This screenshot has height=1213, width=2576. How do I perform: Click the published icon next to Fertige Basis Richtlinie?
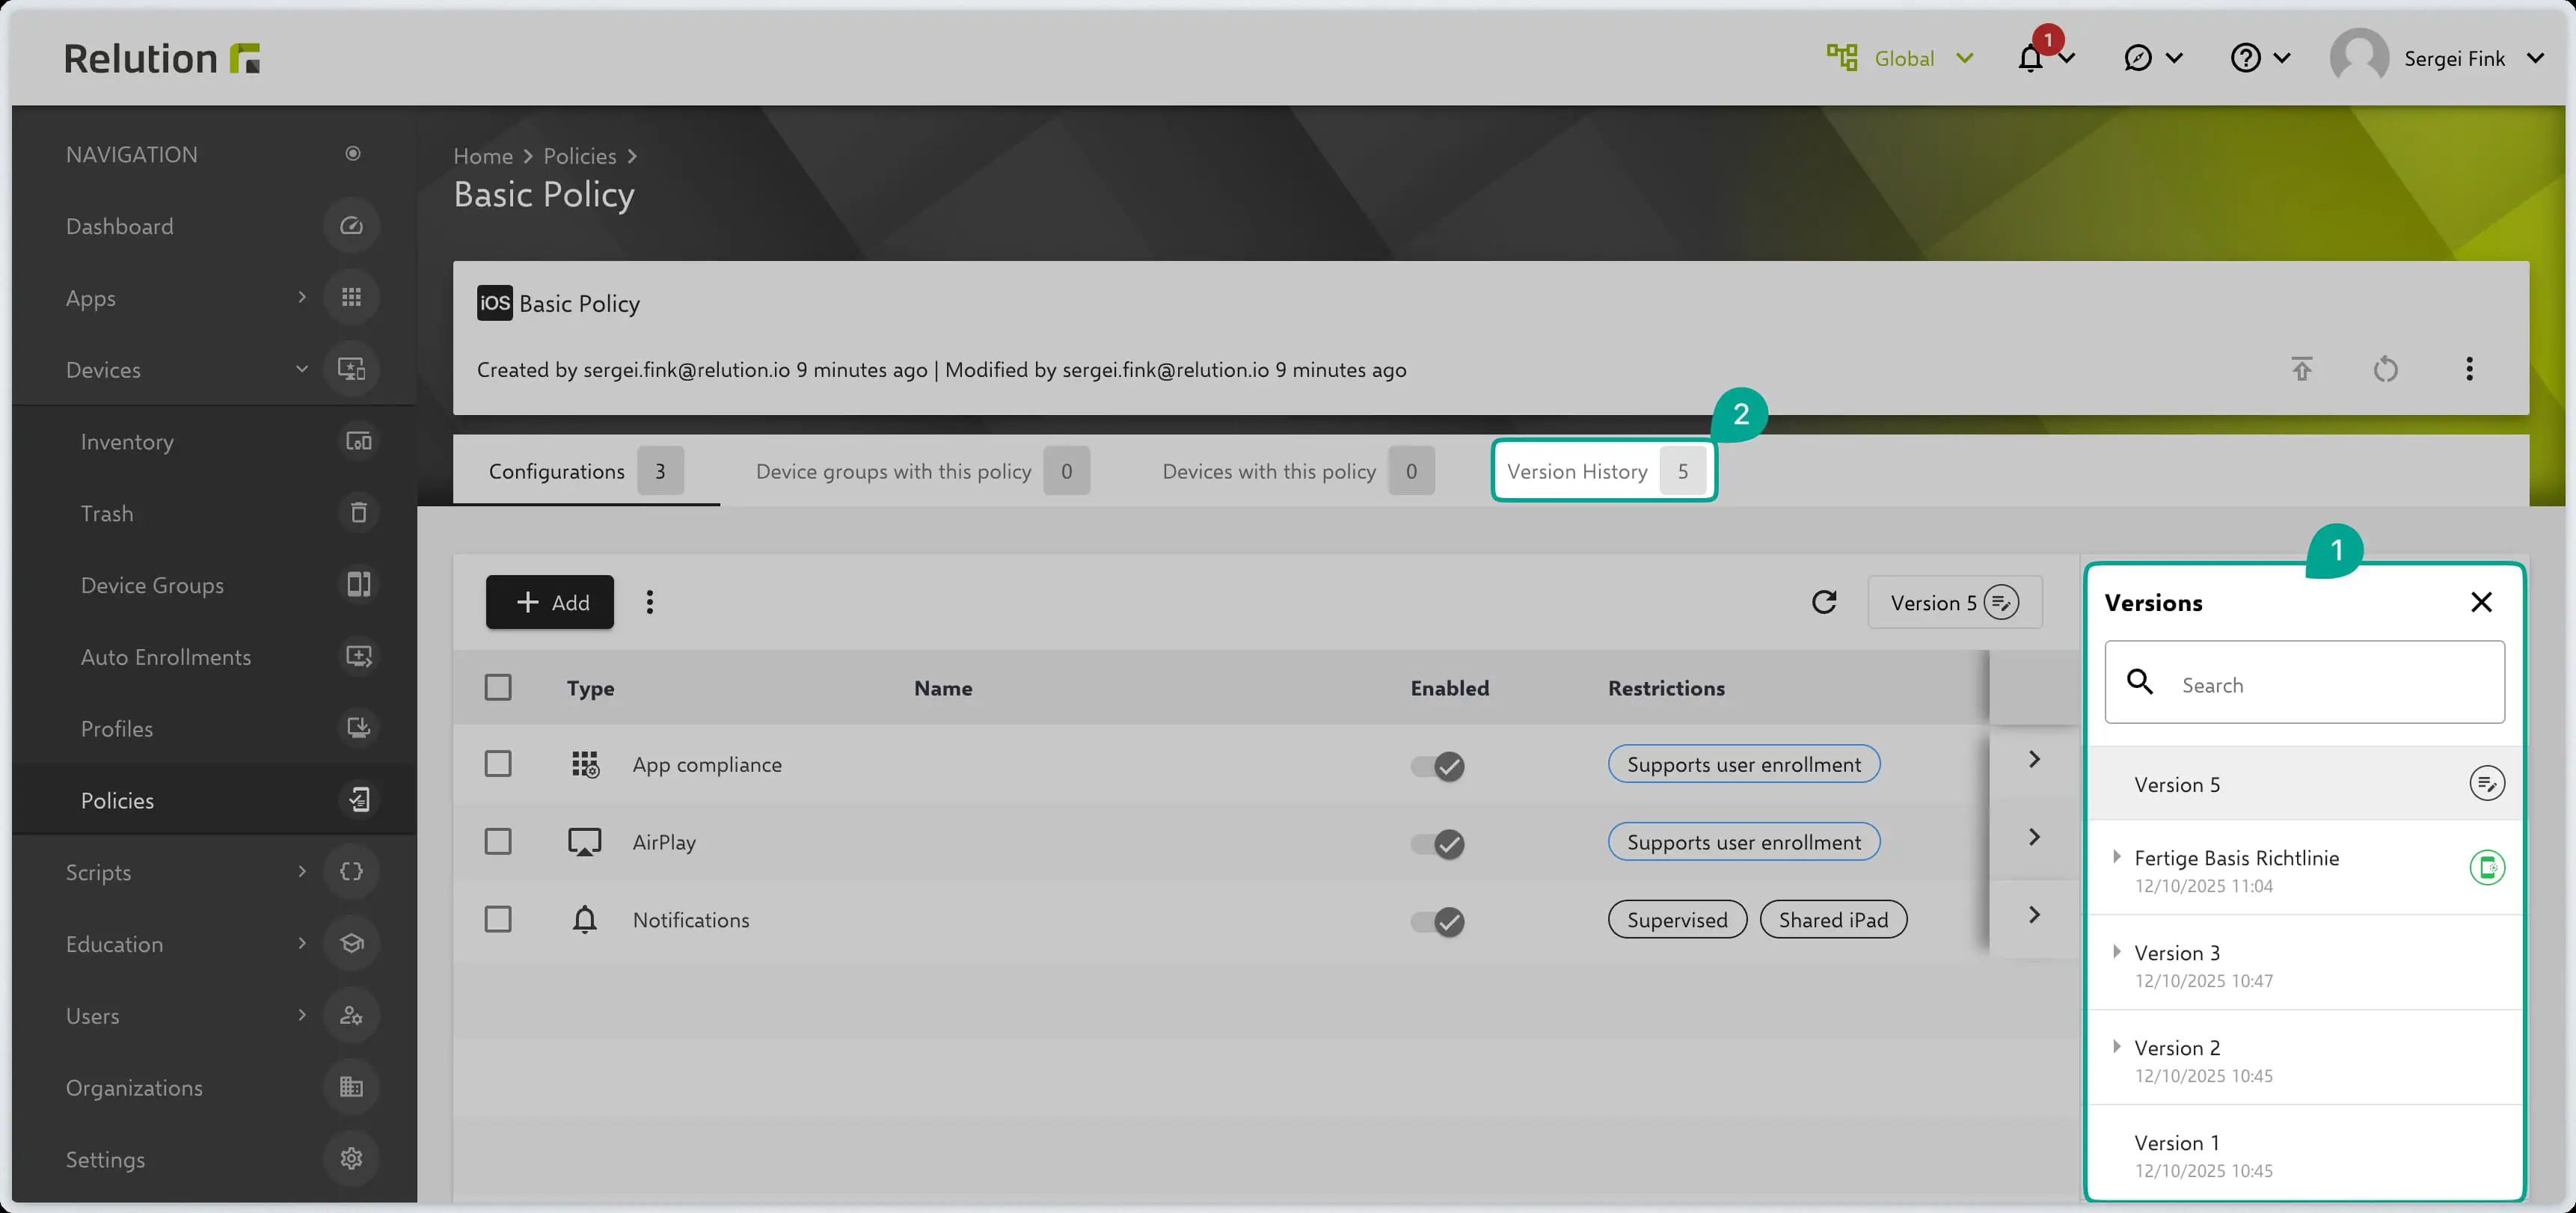2487,867
